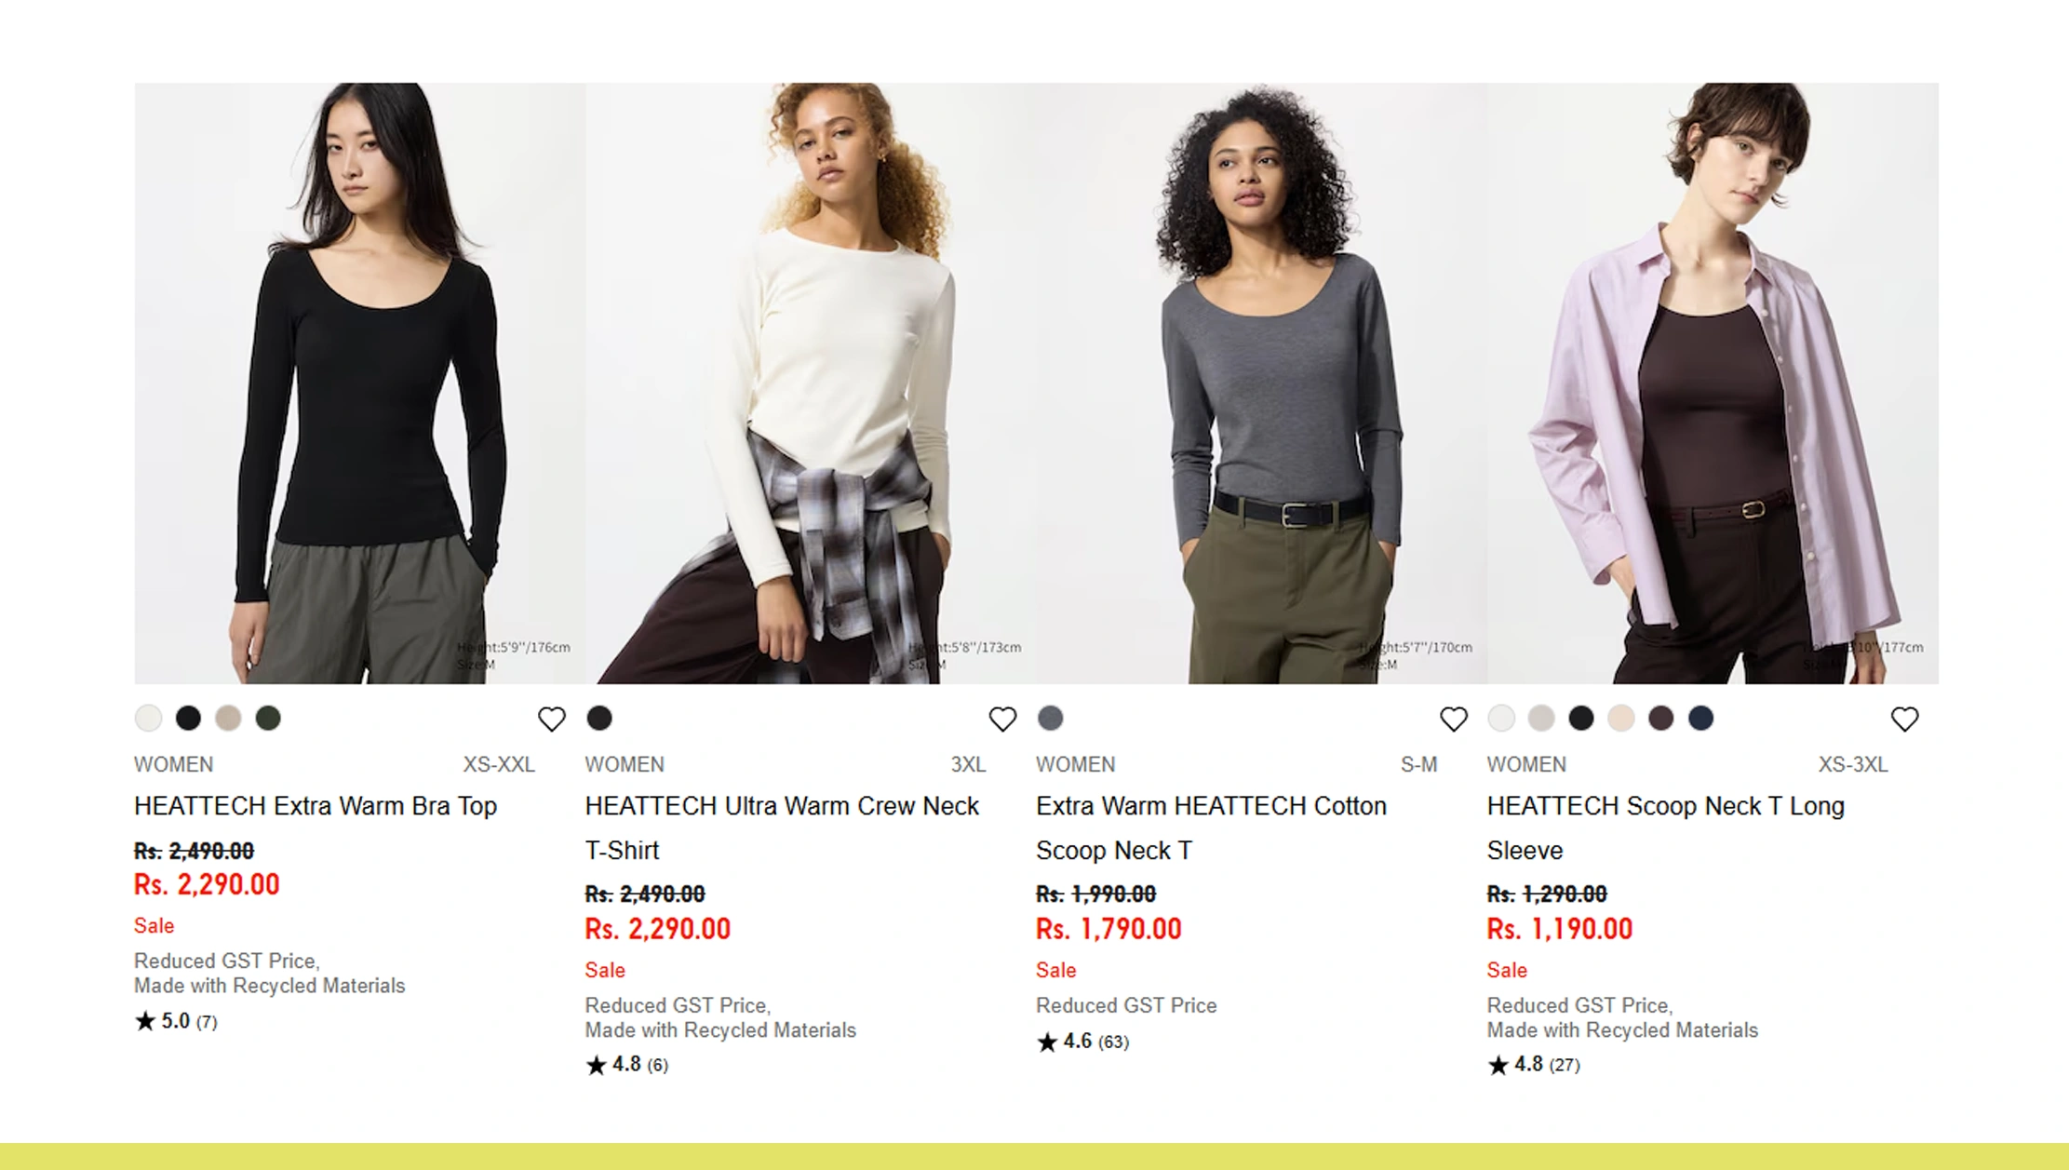Add Ultra Warm Crew Neck T-Shirt to wishlist
The width and height of the screenshot is (2069, 1170).
(x=1002, y=719)
